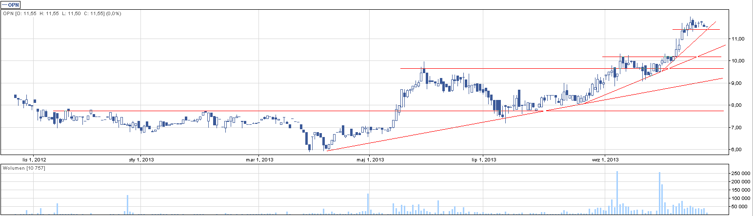The height and width of the screenshot is (216, 753).
Task: Select the OPN OHLC info text
Action: (x=62, y=13)
